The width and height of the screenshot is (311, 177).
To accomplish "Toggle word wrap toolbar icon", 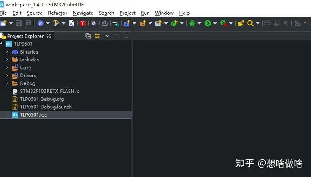I will 267,23.
